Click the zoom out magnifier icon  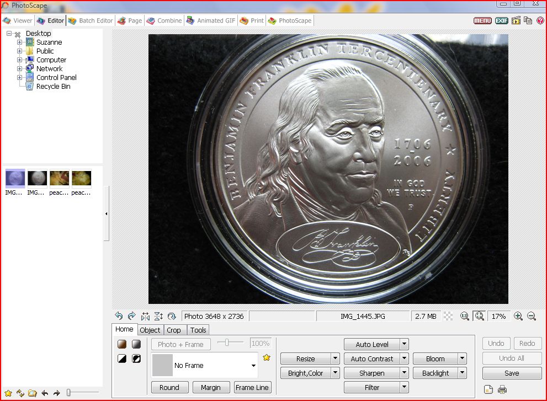pyautogui.click(x=532, y=316)
